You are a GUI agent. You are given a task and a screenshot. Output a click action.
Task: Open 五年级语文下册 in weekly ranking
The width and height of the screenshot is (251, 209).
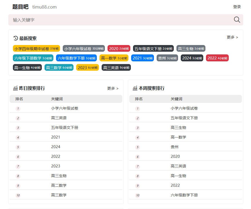(184, 118)
